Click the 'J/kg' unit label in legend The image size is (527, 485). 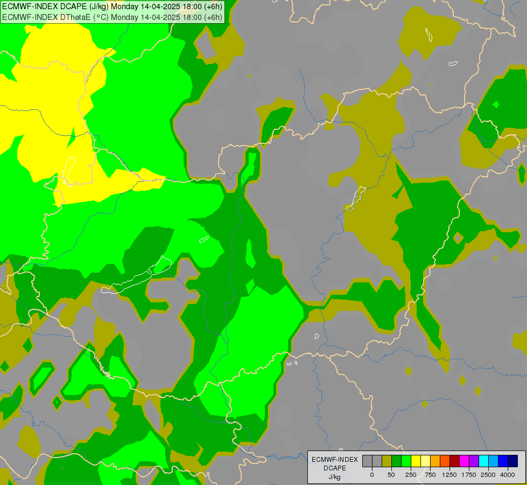335,477
